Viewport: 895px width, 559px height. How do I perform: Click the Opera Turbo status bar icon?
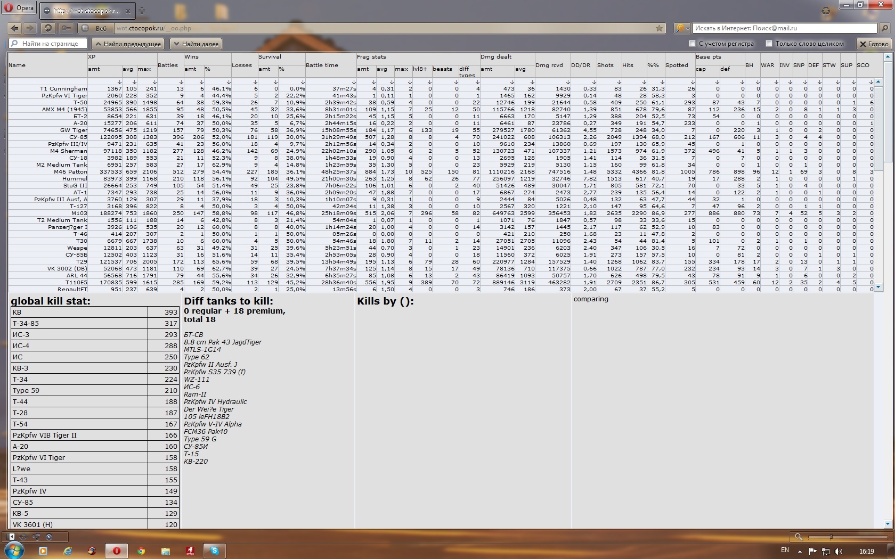(x=49, y=537)
